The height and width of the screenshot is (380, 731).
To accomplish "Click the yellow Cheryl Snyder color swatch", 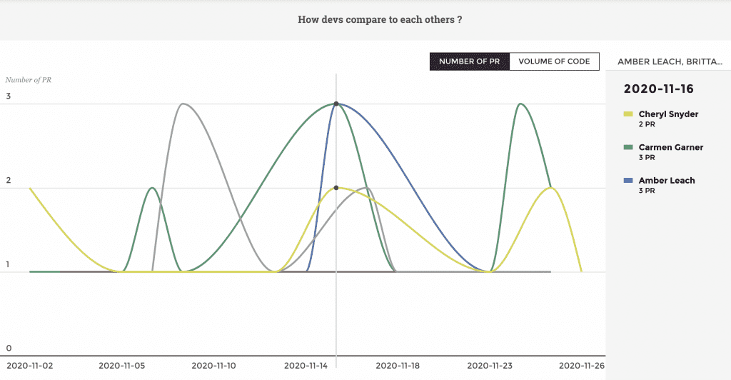I will pos(628,114).
